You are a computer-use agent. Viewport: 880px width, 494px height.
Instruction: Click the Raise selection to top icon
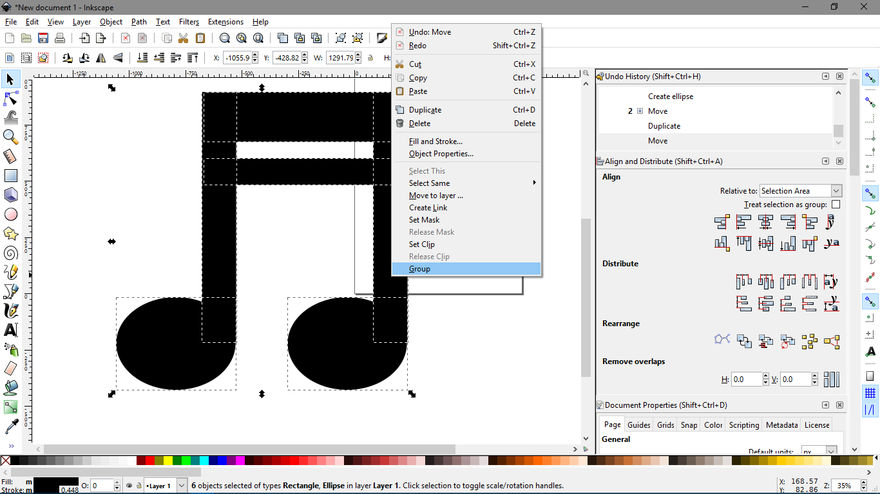click(193, 58)
